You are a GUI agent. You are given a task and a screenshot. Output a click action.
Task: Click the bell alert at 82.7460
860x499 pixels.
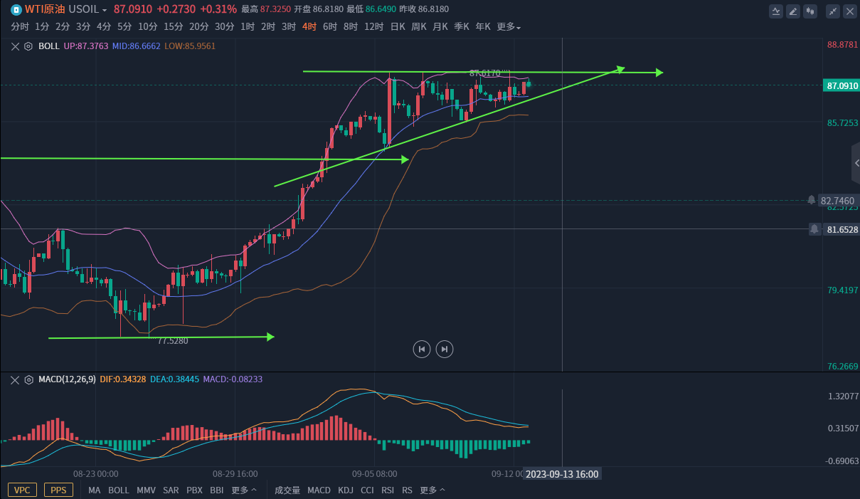pyautogui.click(x=812, y=200)
